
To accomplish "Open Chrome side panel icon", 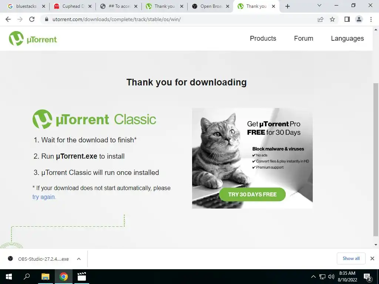I will [x=347, y=19].
